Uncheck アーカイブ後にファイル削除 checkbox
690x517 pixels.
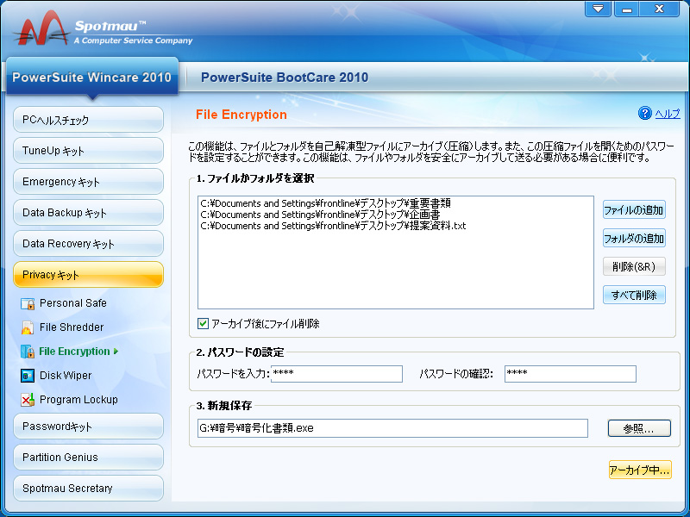tap(203, 324)
